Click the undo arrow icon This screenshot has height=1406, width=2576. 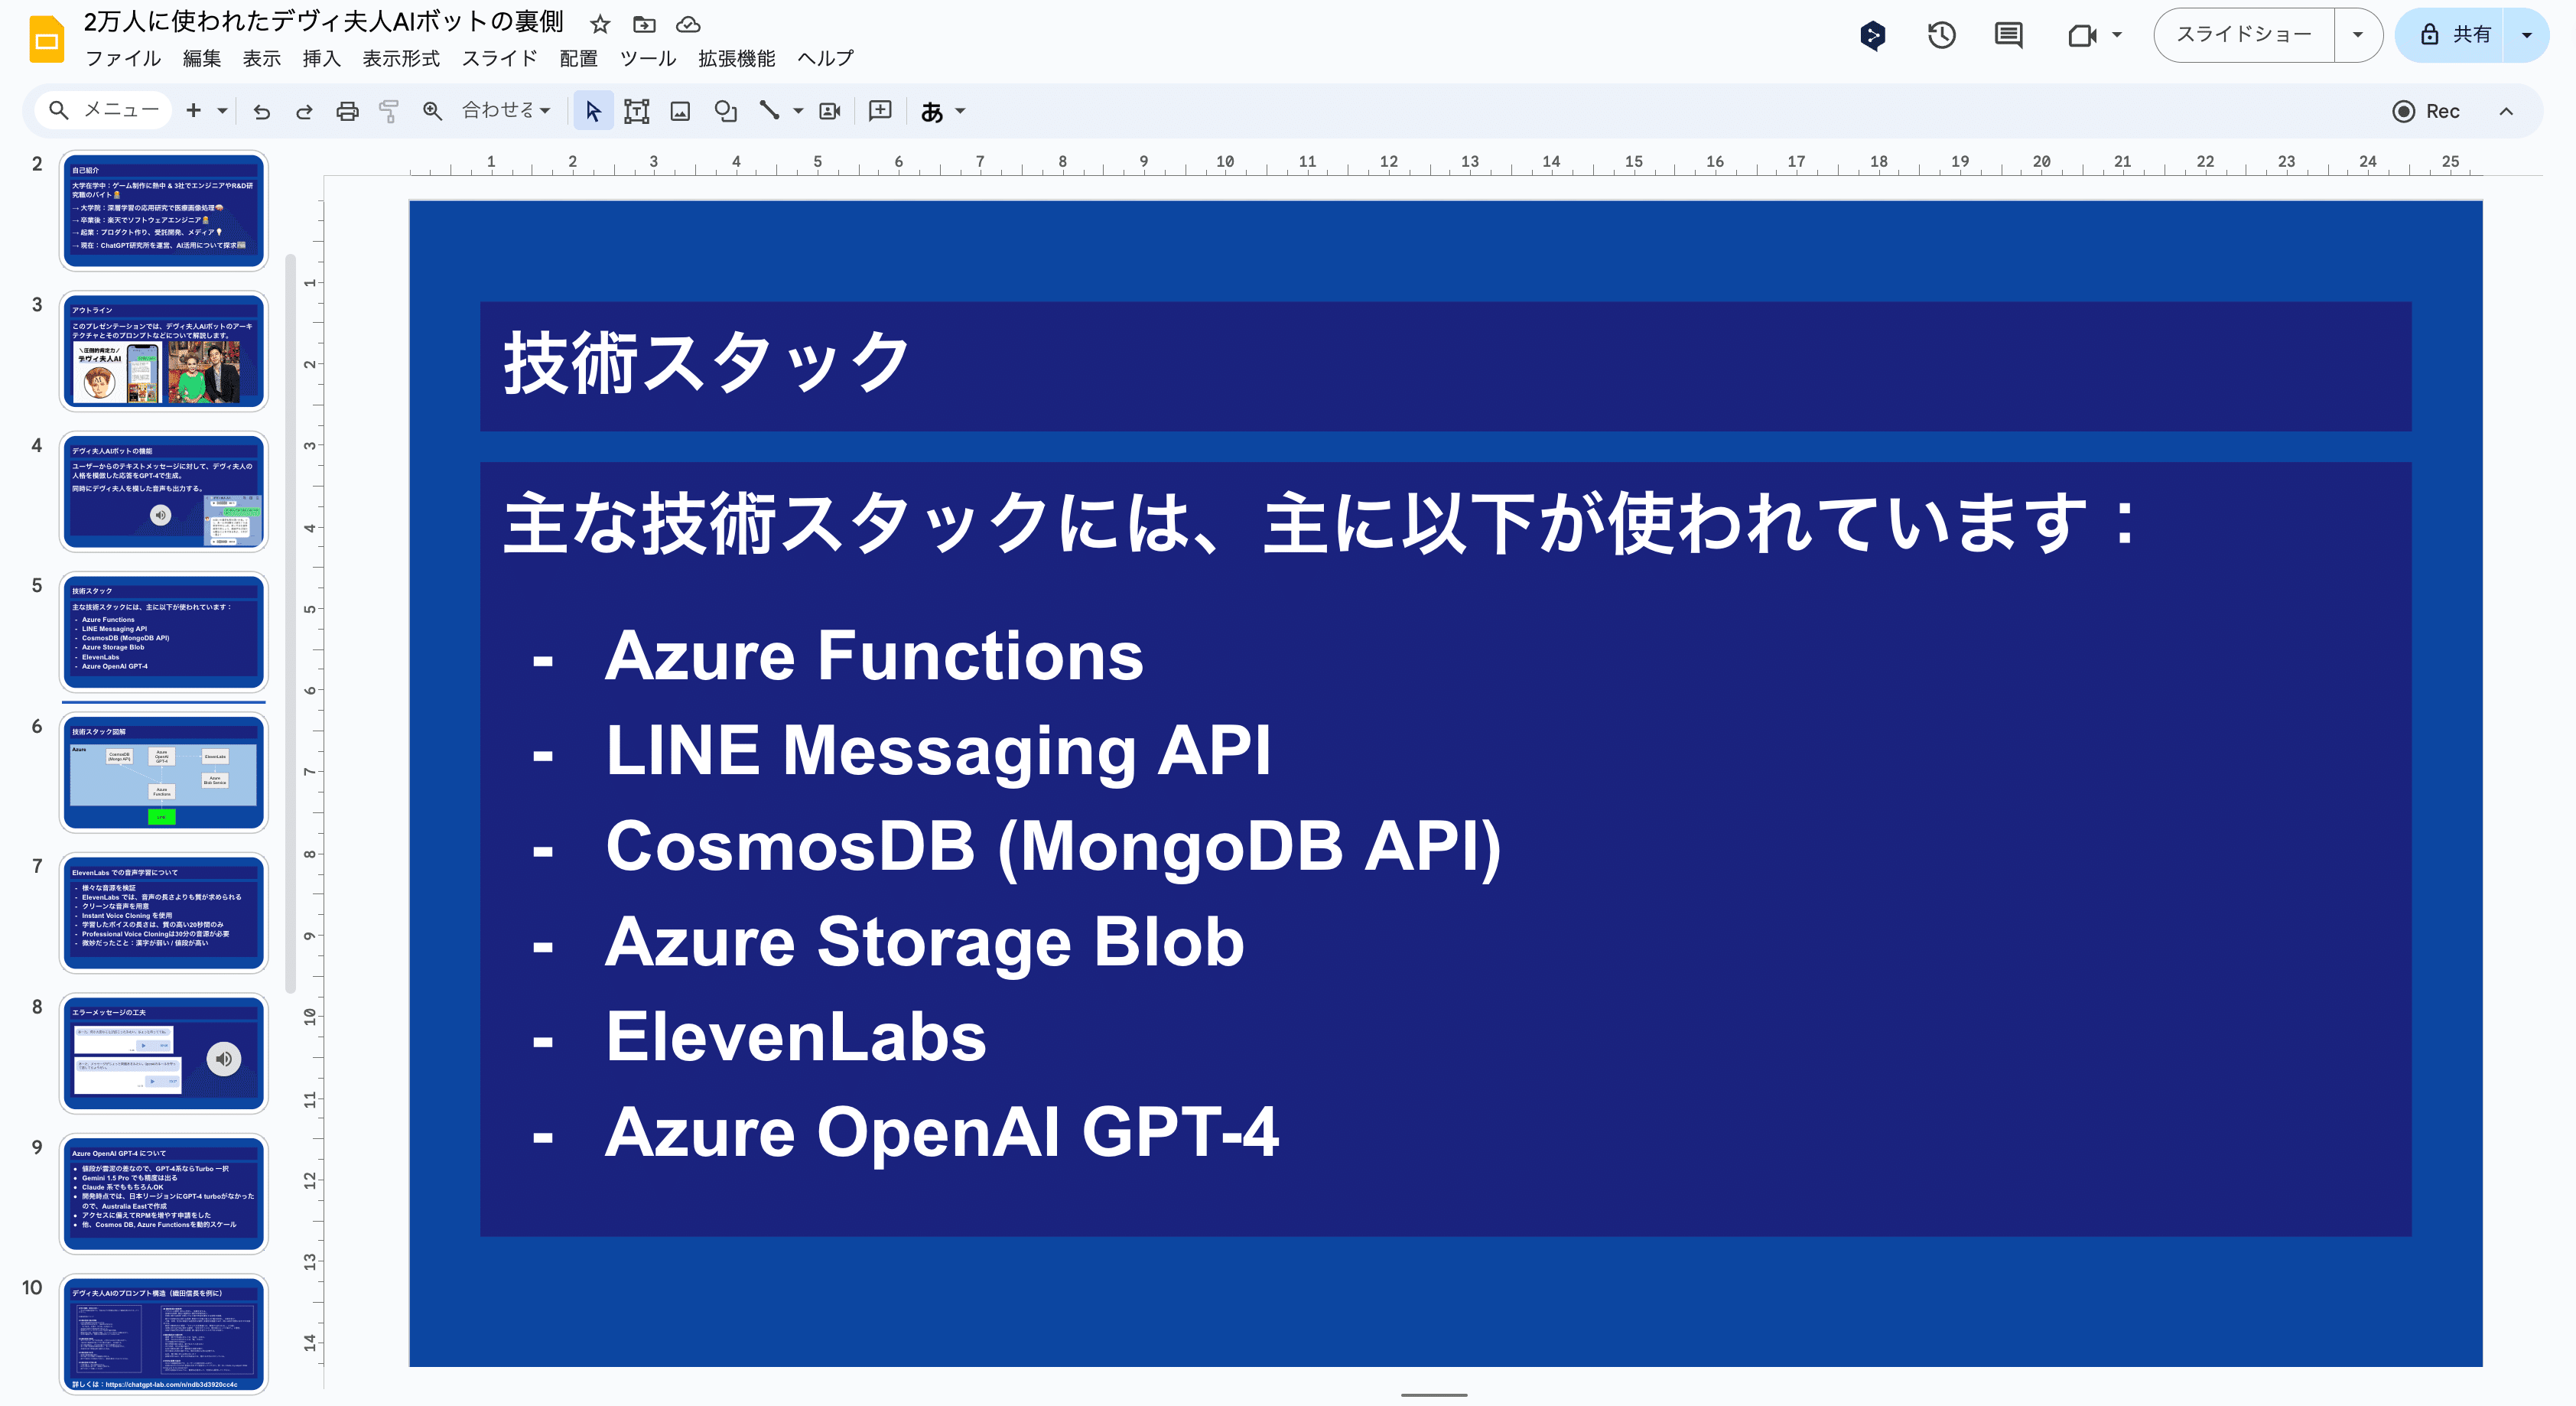pos(262,112)
